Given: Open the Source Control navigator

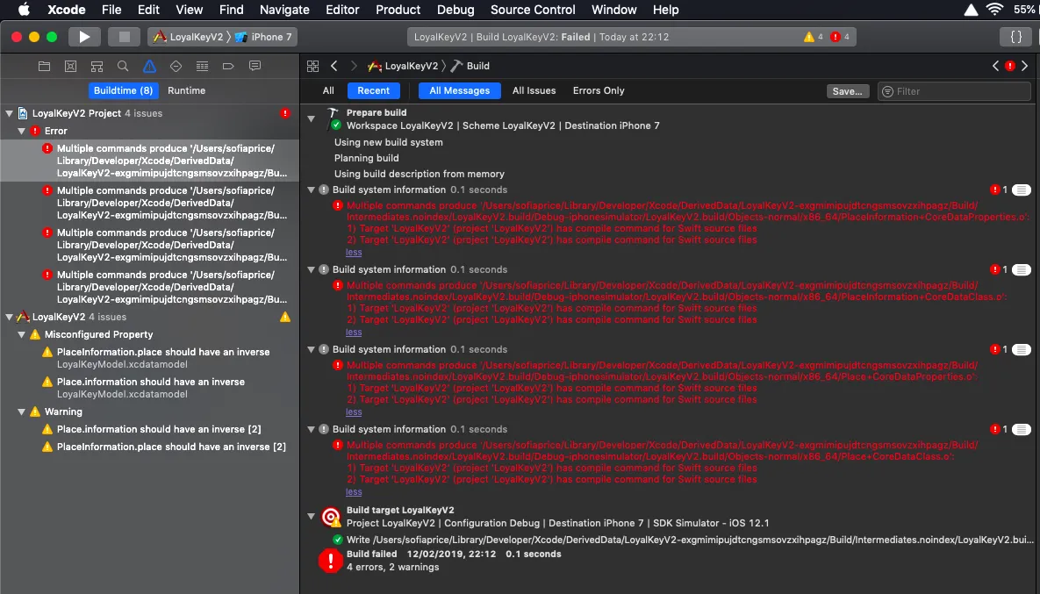Looking at the screenshot, I should coord(70,67).
